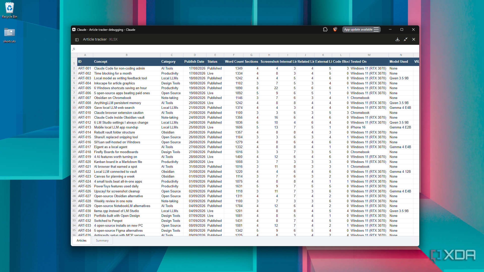Viewport: 484px width, 272px height.
Task: Select 'Claude Code for non-coding admin' cell
Action: [x=127, y=68]
